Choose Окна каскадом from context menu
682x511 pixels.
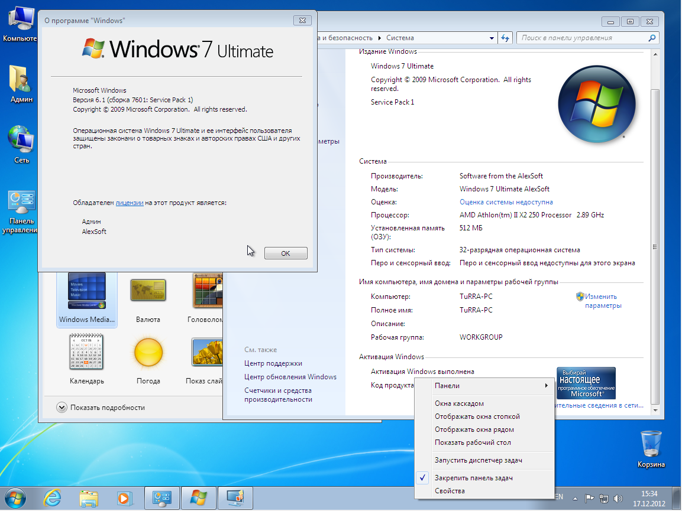click(484, 403)
